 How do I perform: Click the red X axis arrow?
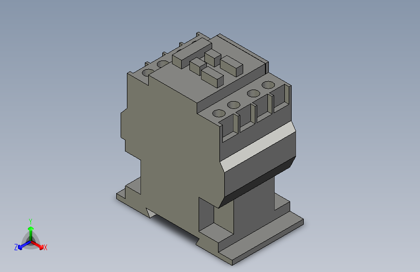pyautogui.click(x=38, y=245)
